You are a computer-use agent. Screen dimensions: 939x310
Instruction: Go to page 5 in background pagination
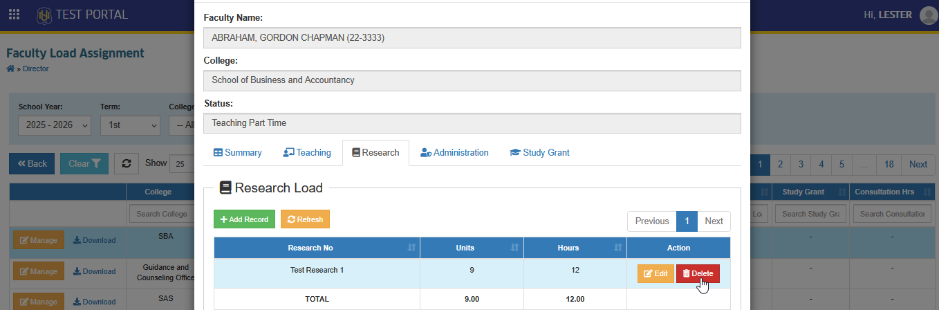pyautogui.click(x=842, y=164)
